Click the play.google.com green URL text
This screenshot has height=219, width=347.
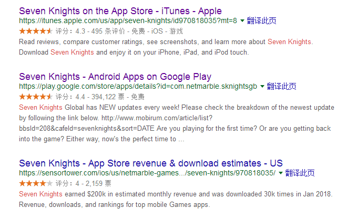138,86
